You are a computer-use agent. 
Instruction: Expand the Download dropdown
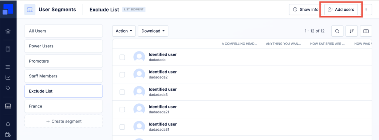[153, 31]
